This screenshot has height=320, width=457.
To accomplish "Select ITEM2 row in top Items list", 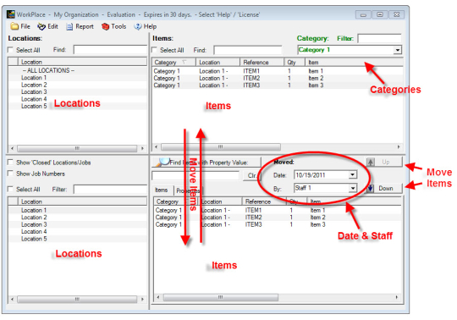I will click(278, 78).
